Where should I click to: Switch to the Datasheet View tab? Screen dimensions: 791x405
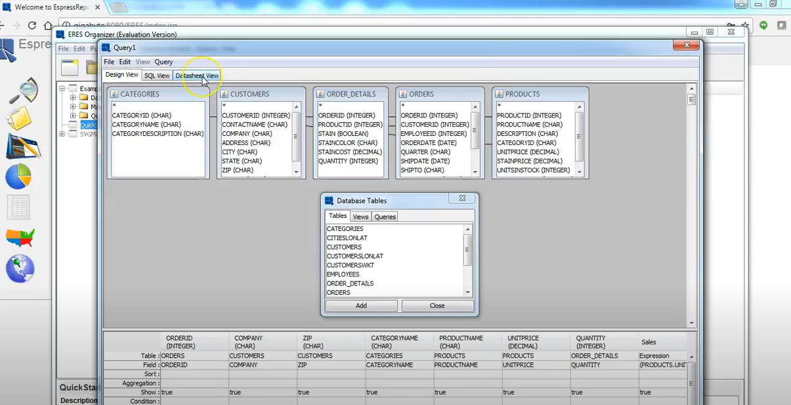click(197, 75)
